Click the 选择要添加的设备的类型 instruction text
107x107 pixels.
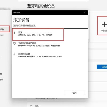coord(25,26)
